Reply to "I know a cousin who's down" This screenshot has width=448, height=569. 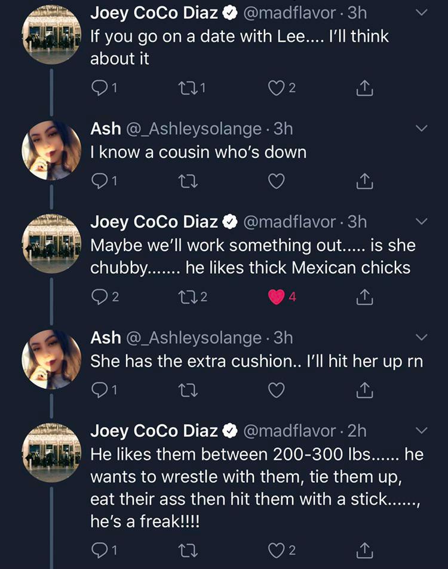coord(99,181)
